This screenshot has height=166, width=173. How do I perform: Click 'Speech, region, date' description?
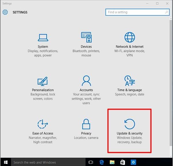click(129, 94)
